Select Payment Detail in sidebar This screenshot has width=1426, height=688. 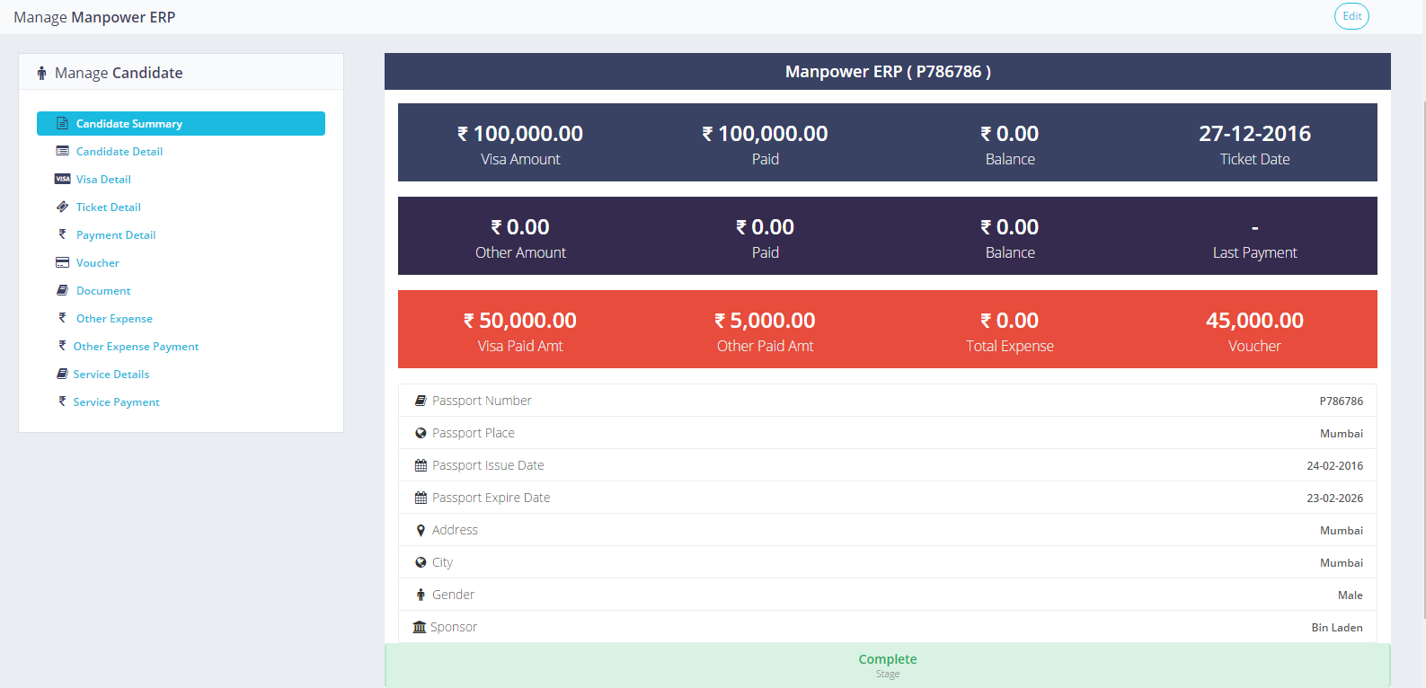point(116,235)
